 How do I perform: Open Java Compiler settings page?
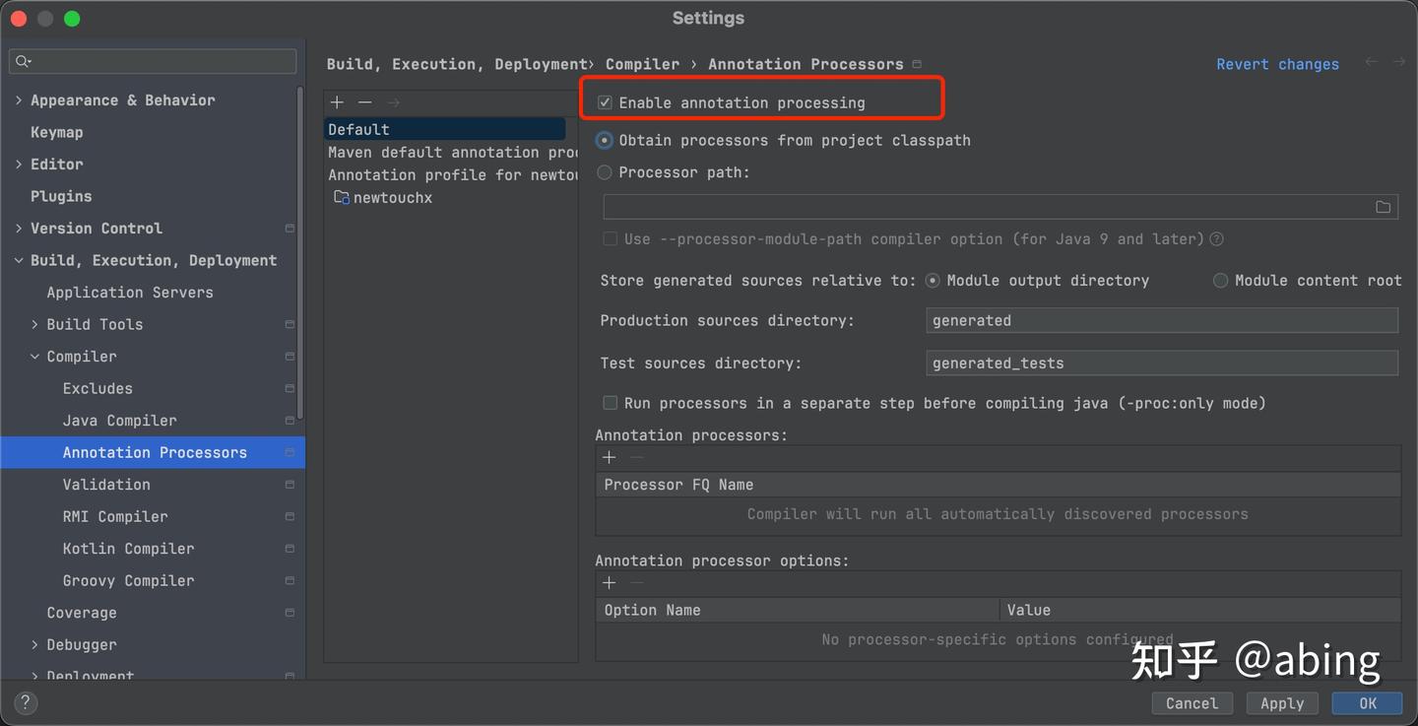tap(120, 421)
